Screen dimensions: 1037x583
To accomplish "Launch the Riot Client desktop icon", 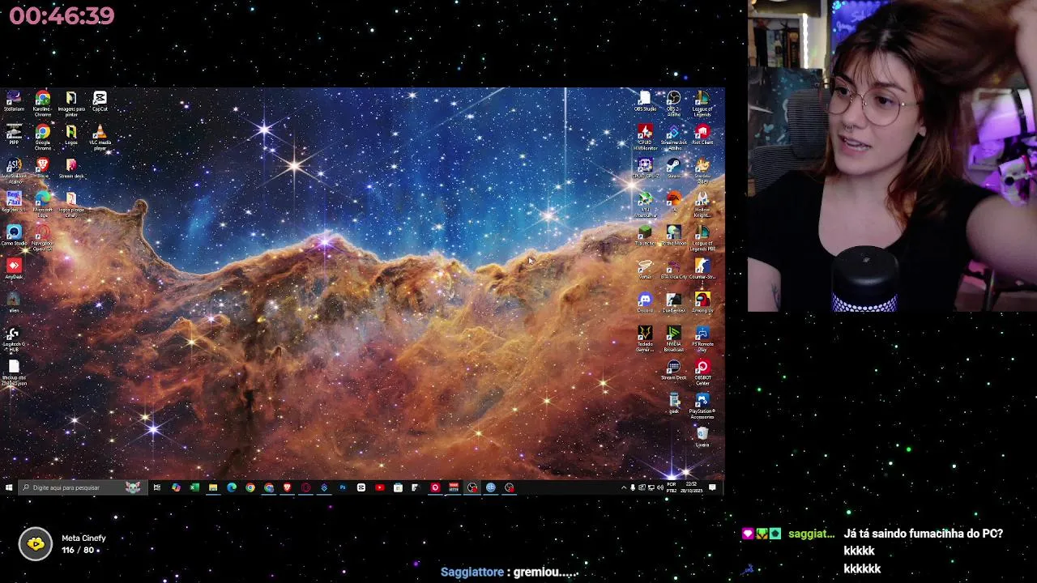I will [x=702, y=134].
